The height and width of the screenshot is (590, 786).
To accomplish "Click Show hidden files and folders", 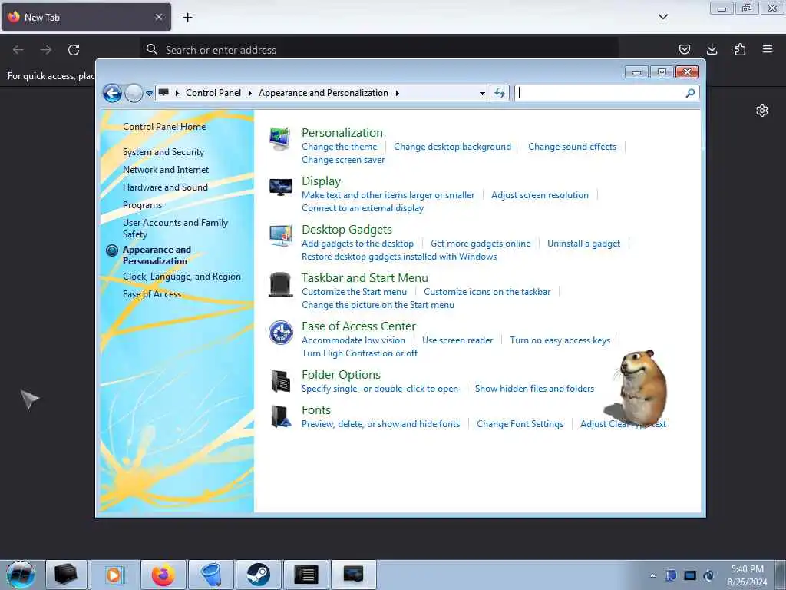I will point(534,388).
